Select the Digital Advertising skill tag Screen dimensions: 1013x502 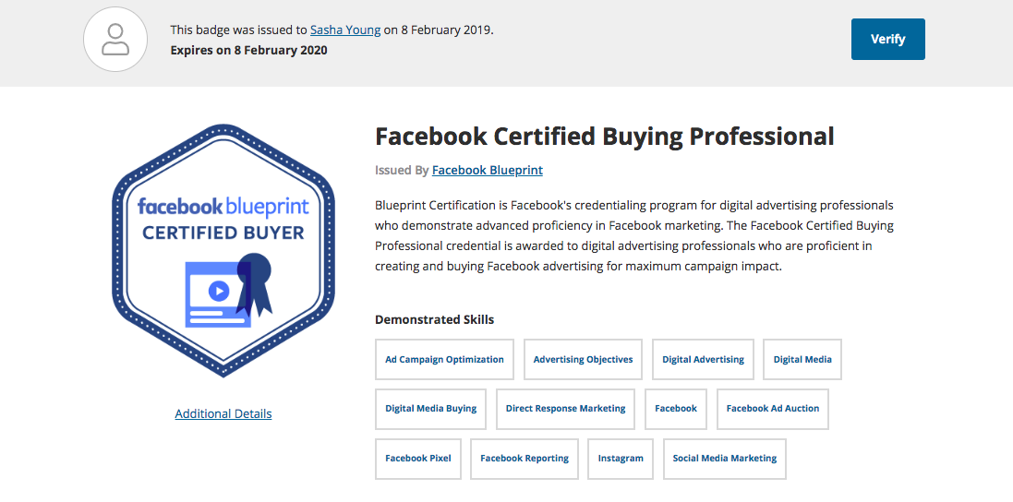703,359
